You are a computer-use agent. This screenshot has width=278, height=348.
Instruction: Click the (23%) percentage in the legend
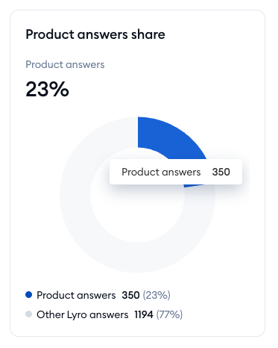(x=157, y=295)
